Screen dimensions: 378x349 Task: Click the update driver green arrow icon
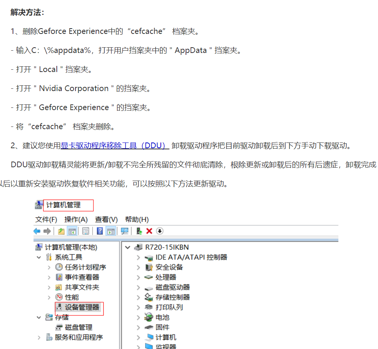[x=139, y=231]
